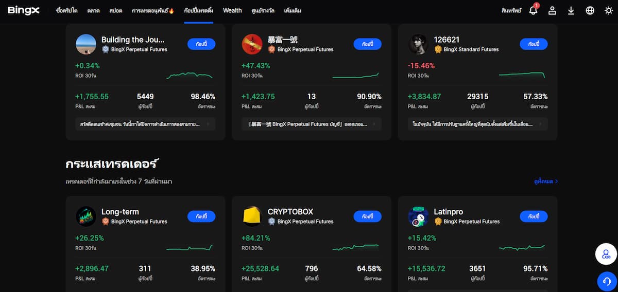Expand Building the Jou... description arrow
This screenshot has height=292, width=618.
coord(208,124)
